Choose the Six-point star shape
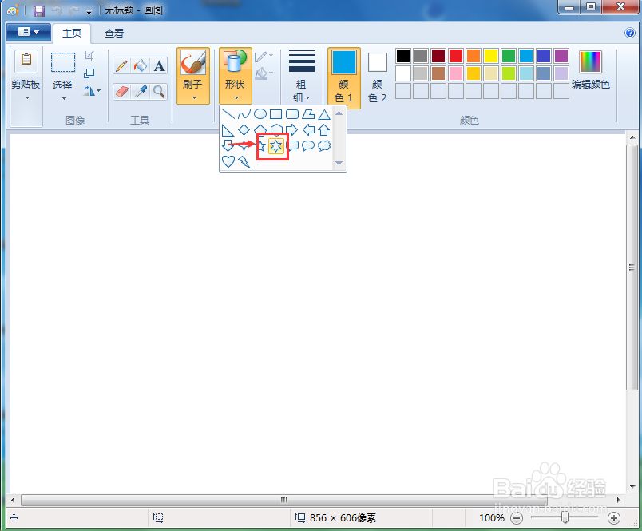 (x=276, y=146)
